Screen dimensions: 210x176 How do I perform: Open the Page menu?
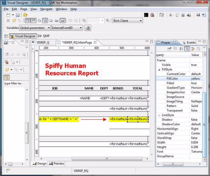(x=24, y=9)
